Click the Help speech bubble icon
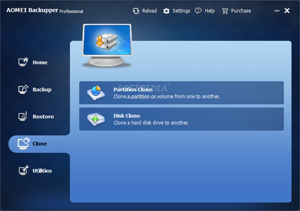This screenshot has width=300, height=211. 198,11
